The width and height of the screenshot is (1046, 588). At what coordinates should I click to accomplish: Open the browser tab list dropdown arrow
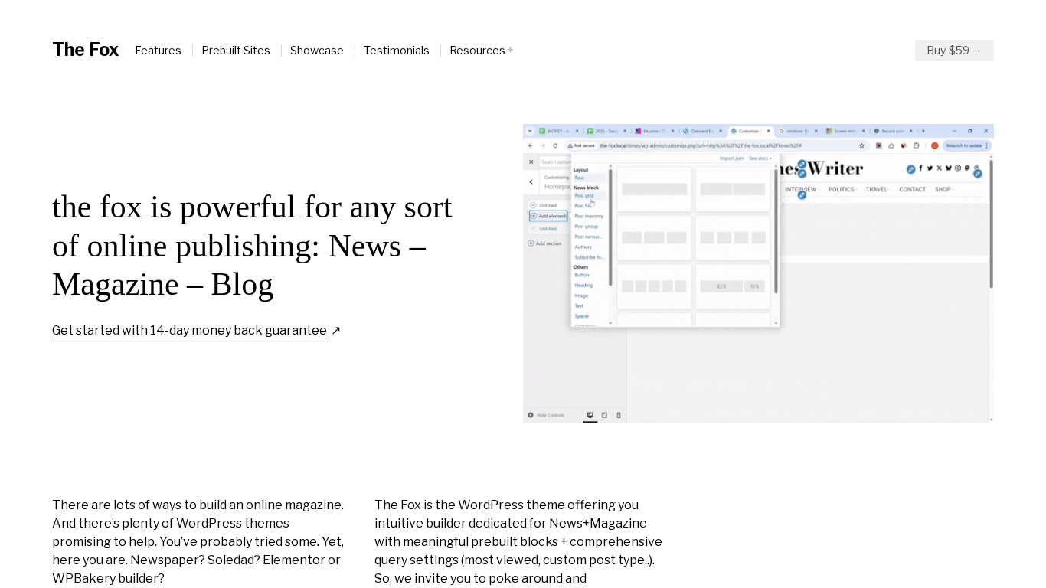point(530,131)
